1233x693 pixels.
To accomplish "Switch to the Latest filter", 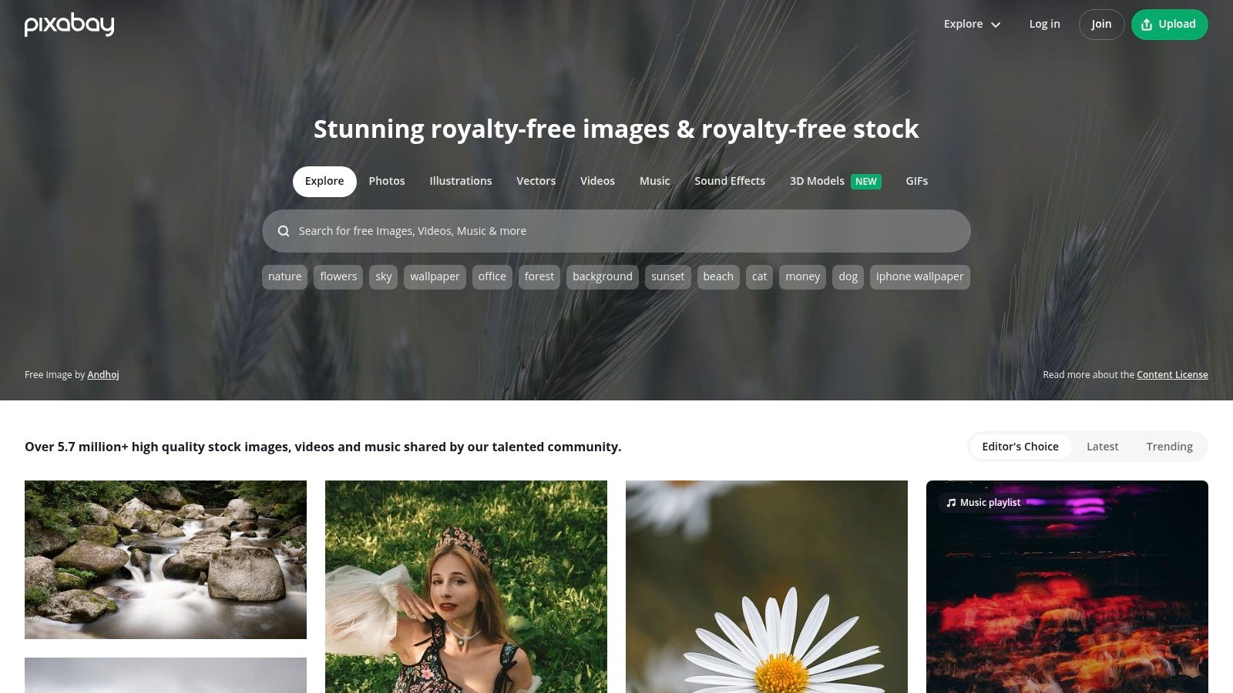I will [1102, 447].
